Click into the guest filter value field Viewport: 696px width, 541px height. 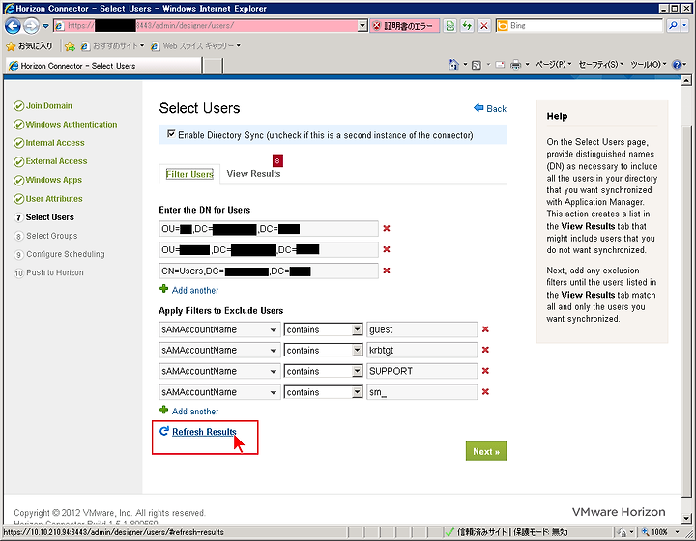421,329
